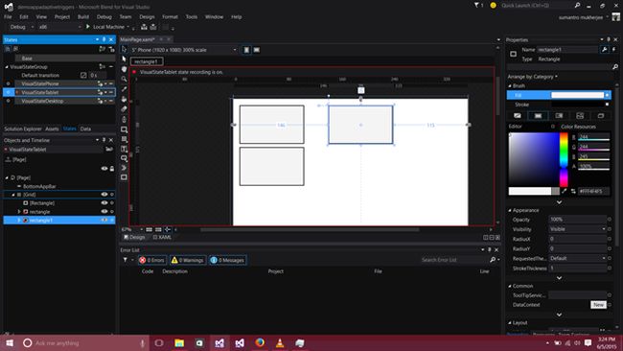The height and width of the screenshot is (351, 623).
Task: Select the TextBlock tool
Action: (124, 149)
